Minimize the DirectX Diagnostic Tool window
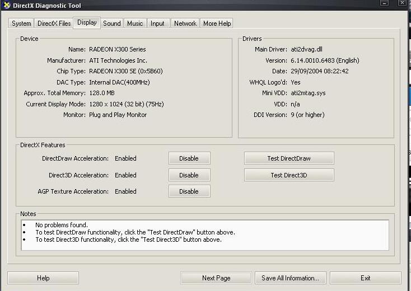 click(385, 3)
